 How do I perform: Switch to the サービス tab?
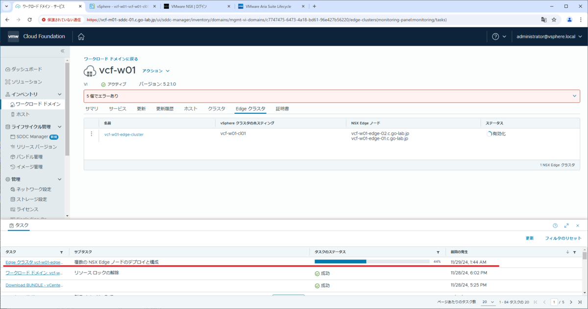point(118,109)
